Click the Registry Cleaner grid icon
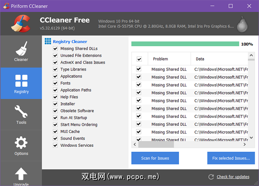Screen dimensions: 259x186 click(x=48, y=41)
